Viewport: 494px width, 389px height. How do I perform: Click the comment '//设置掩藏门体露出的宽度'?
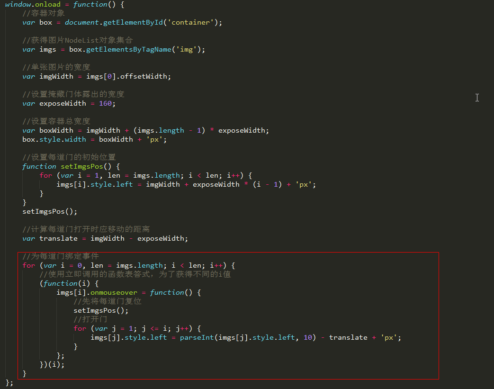[73, 94]
